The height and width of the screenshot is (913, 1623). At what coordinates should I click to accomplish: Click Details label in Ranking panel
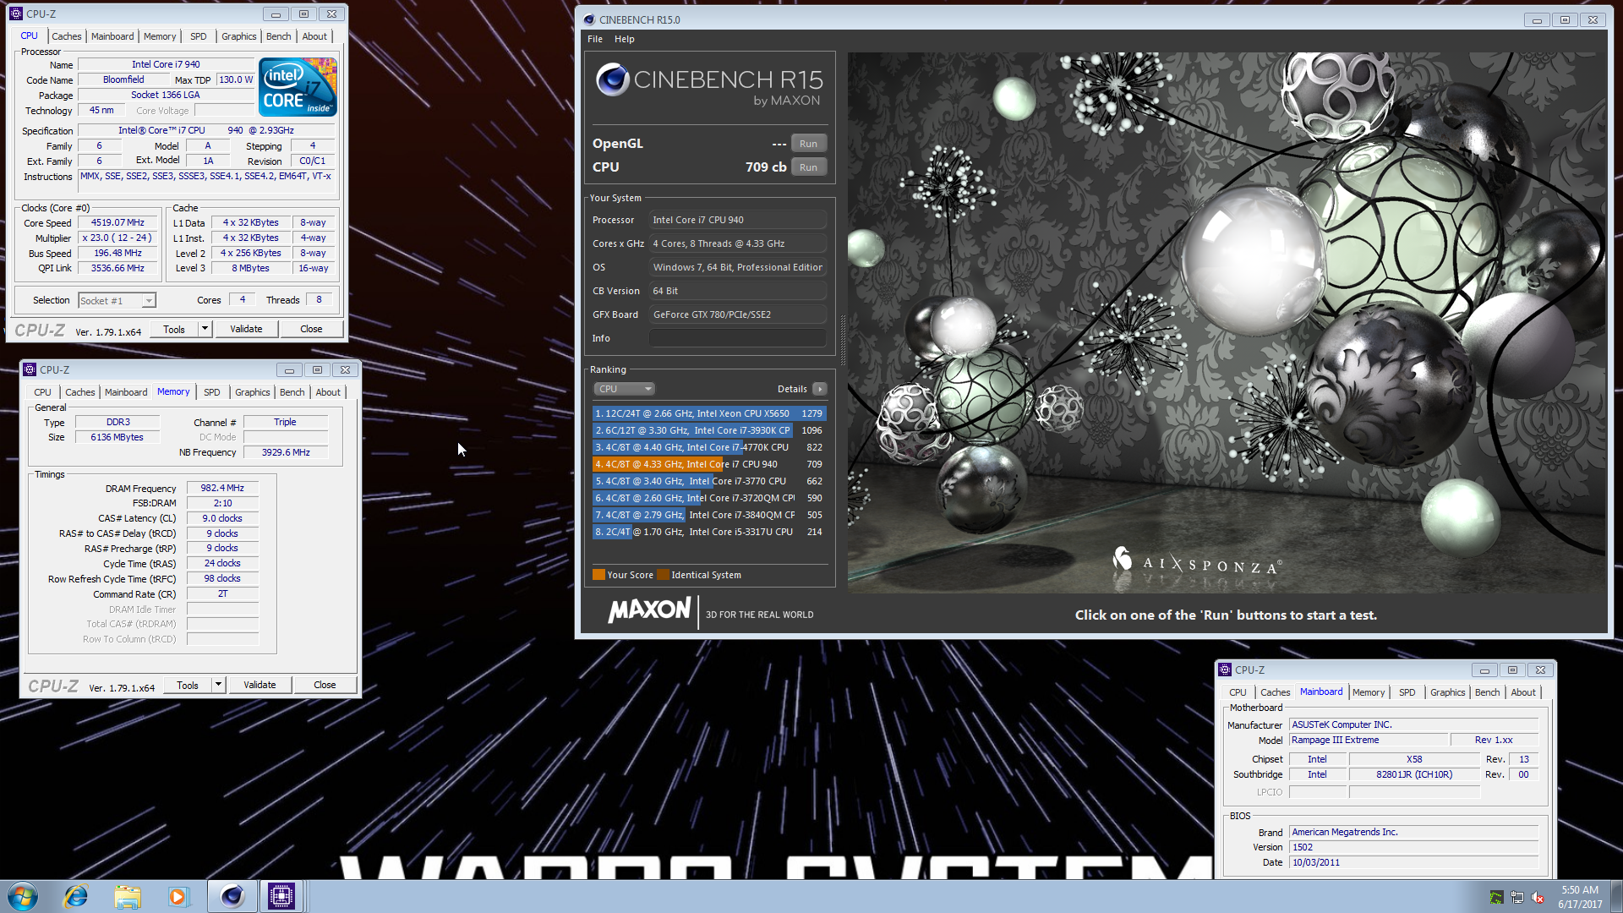792,389
